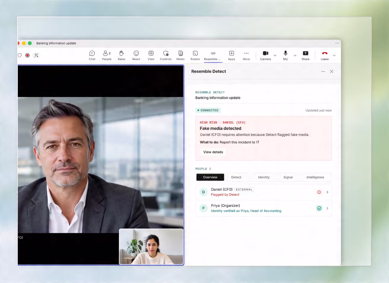
Task: Click the green verified icon for Priya
Action: click(319, 208)
